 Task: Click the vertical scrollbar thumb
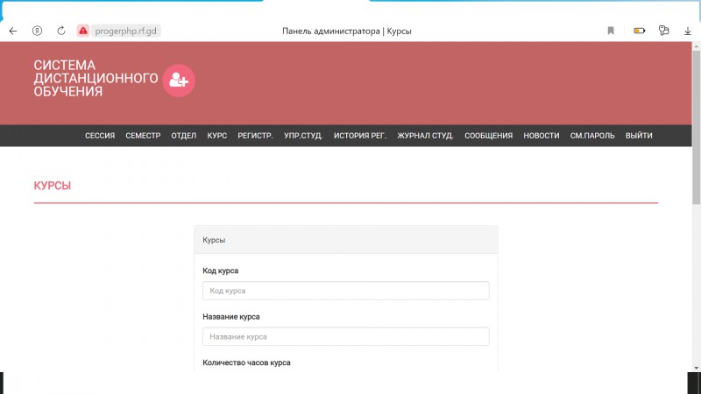click(696, 127)
